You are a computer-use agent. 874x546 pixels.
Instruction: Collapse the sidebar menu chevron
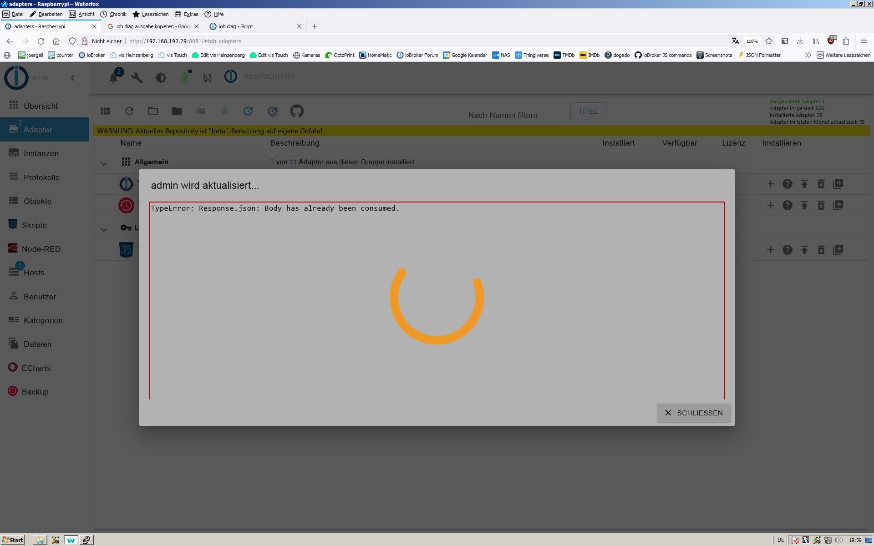[73, 78]
